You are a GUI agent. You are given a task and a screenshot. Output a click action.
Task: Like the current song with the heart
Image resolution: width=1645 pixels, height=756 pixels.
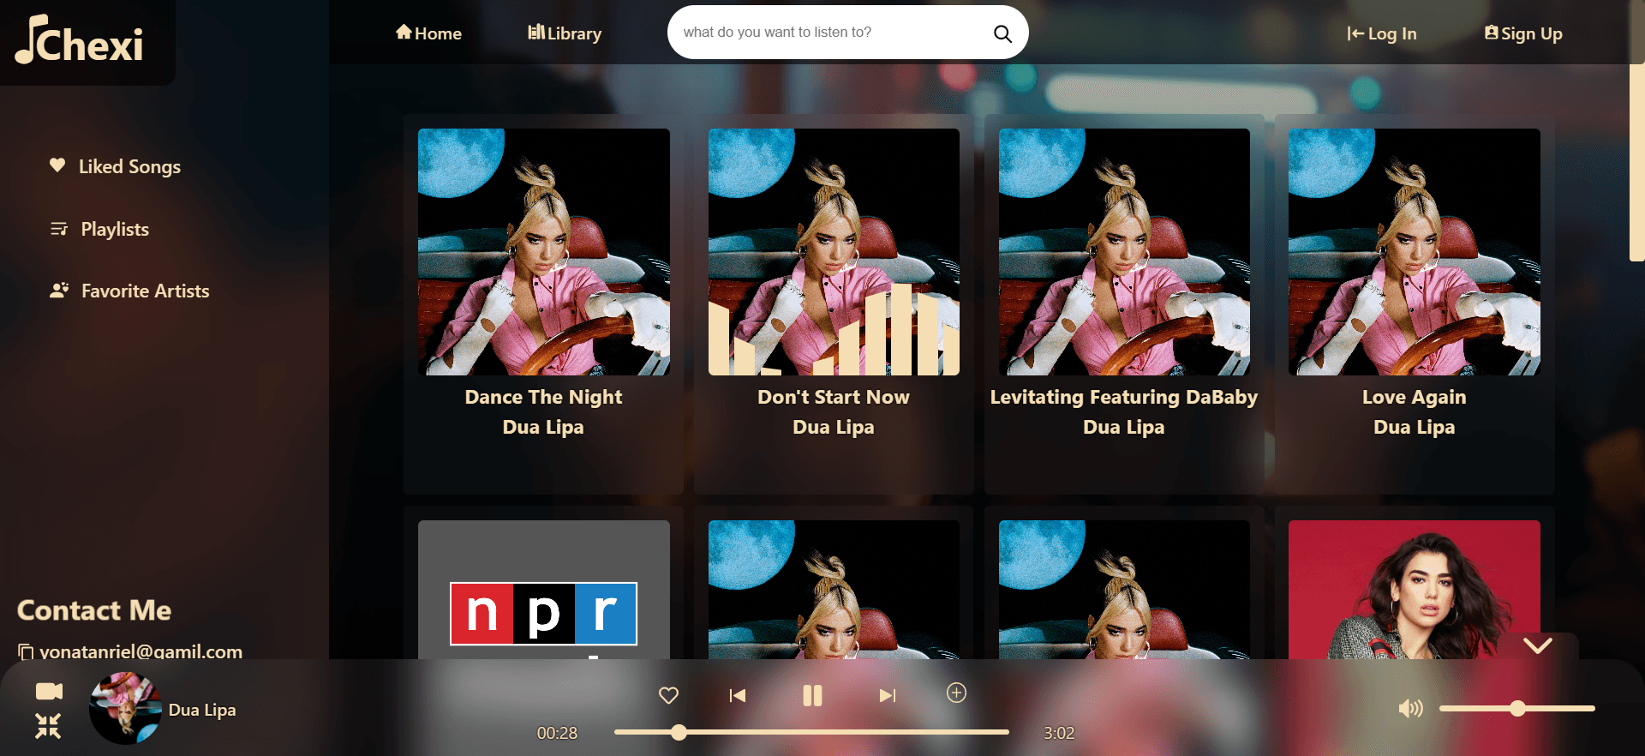point(668,695)
